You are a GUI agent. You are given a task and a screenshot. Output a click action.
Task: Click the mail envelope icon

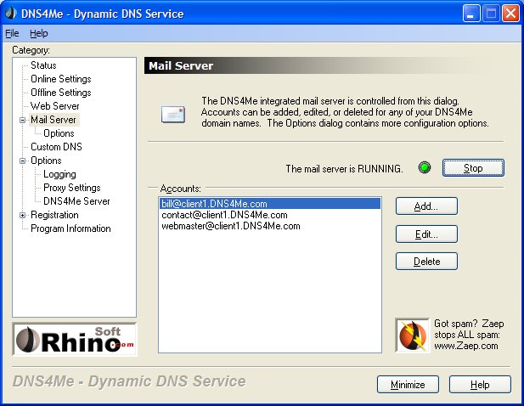pos(172,115)
